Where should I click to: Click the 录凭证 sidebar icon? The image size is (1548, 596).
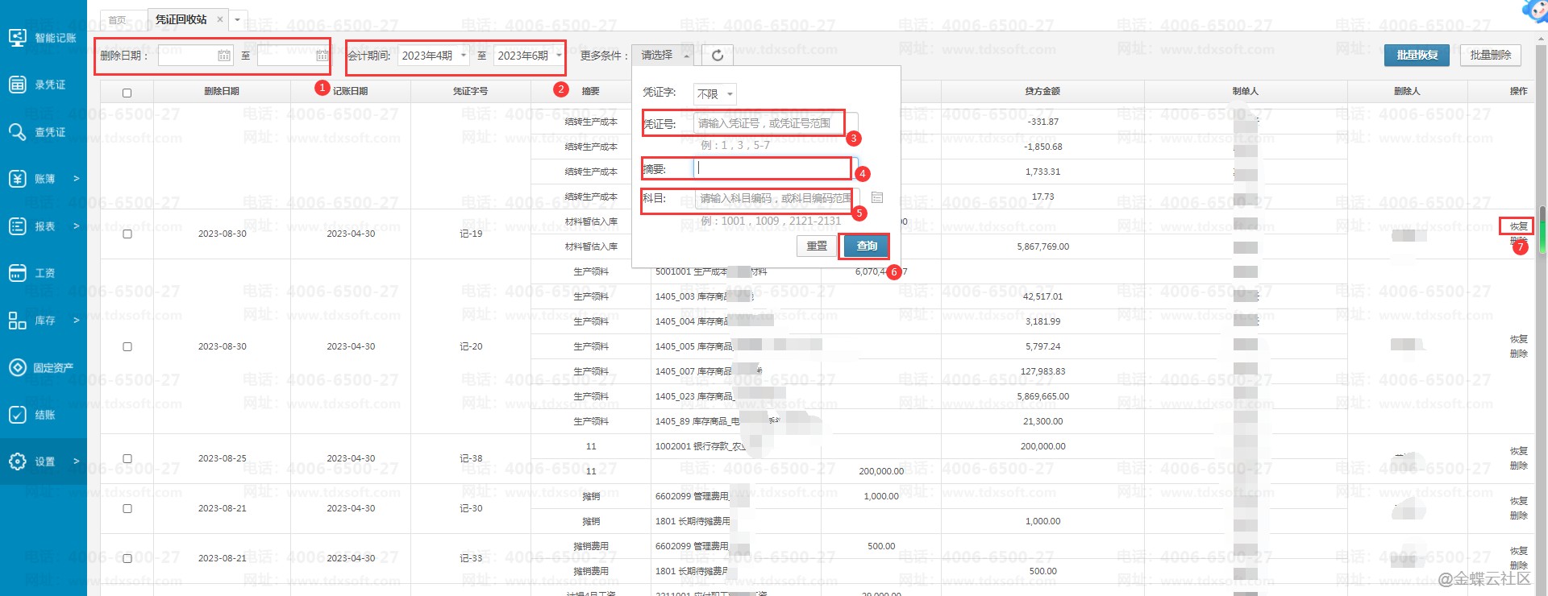click(18, 85)
